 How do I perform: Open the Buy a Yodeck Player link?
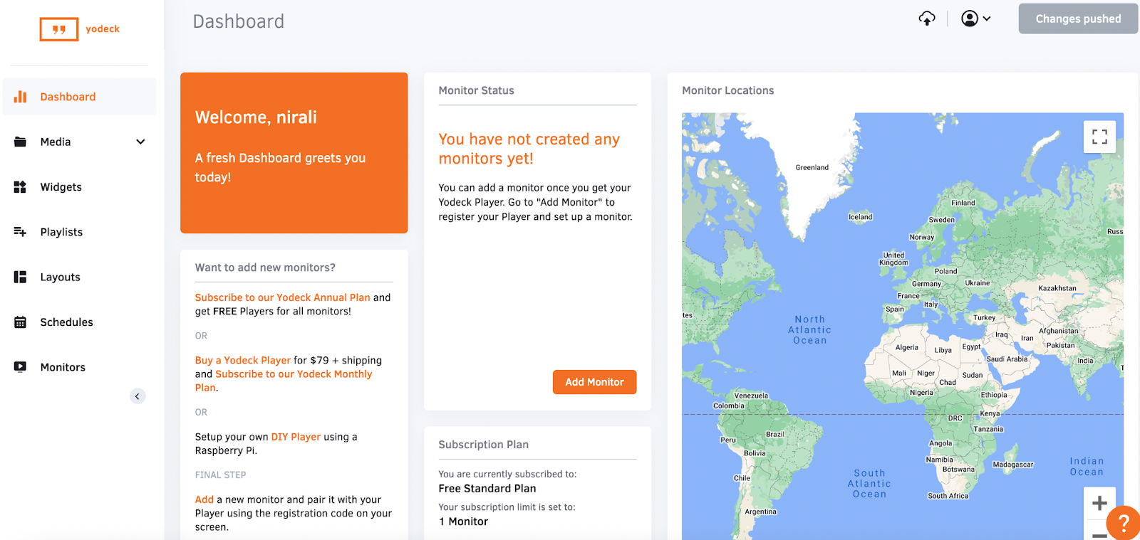tap(243, 361)
